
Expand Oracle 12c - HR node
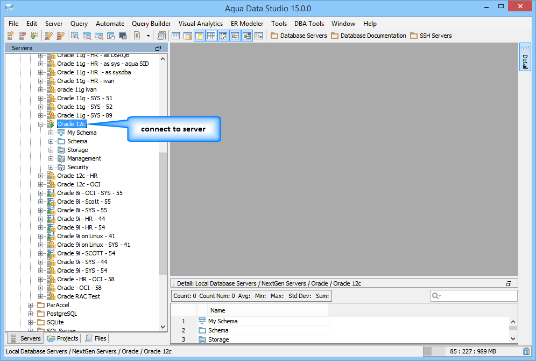click(x=41, y=176)
